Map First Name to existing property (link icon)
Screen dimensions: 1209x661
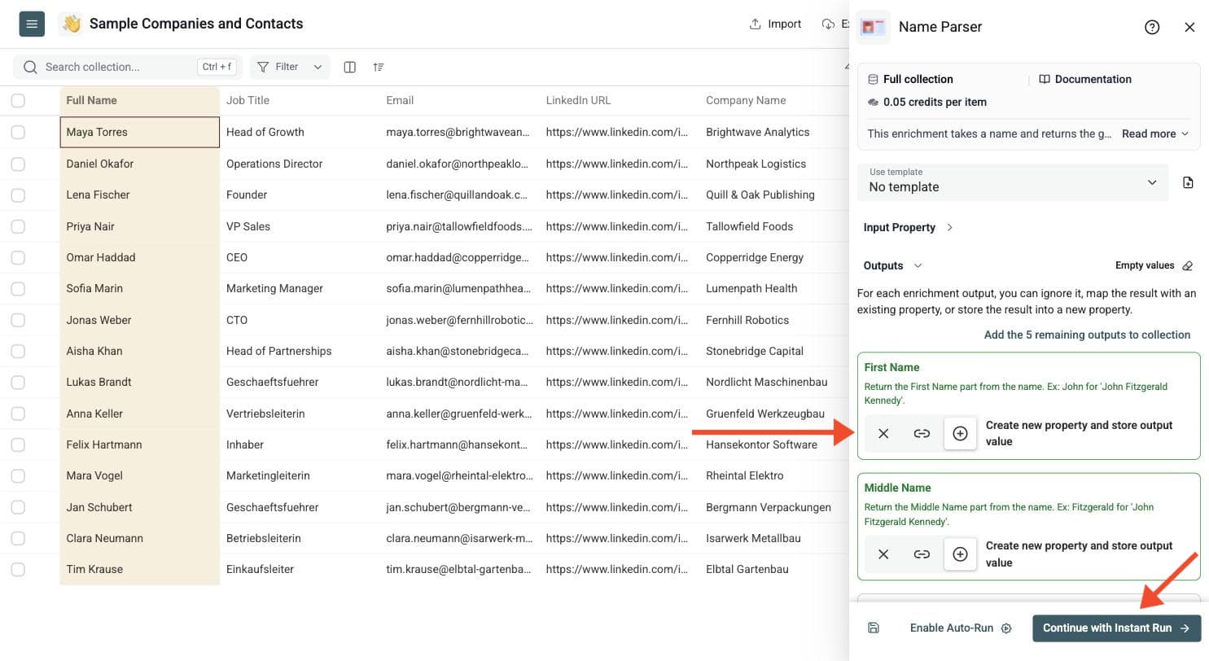click(x=922, y=434)
